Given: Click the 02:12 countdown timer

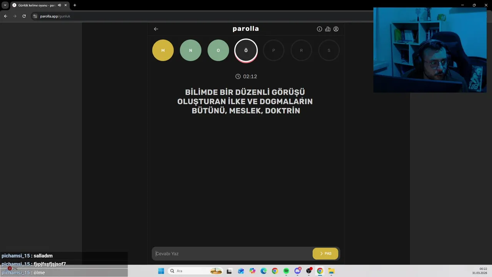Looking at the screenshot, I should pyautogui.click(x=246, y=77).
